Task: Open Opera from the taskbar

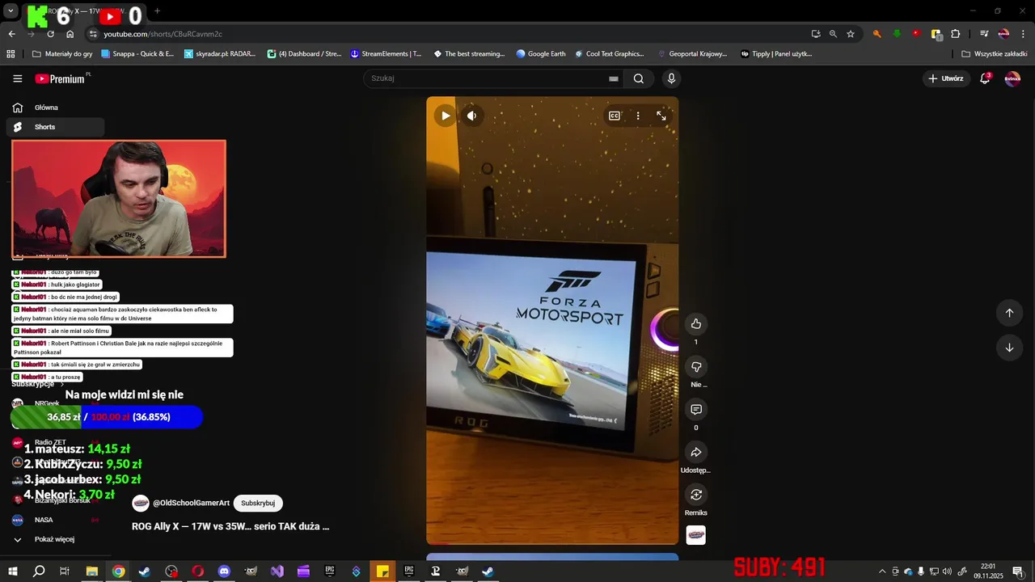Action: click(x=197, y=571)
